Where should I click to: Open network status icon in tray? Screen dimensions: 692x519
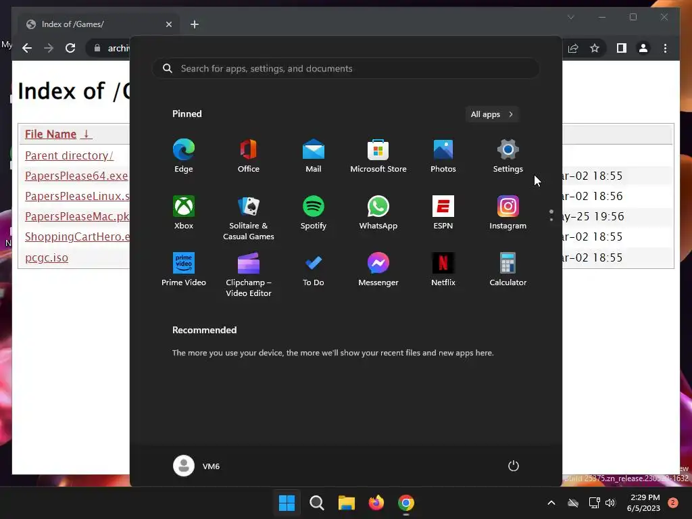[x=594, y=503]
